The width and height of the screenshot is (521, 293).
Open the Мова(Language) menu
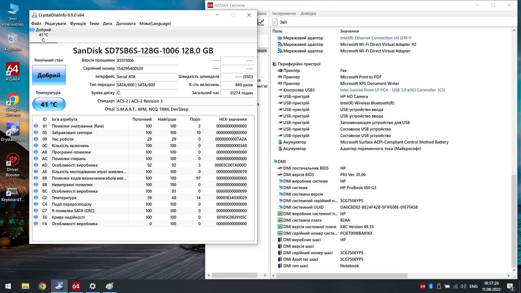155,23
